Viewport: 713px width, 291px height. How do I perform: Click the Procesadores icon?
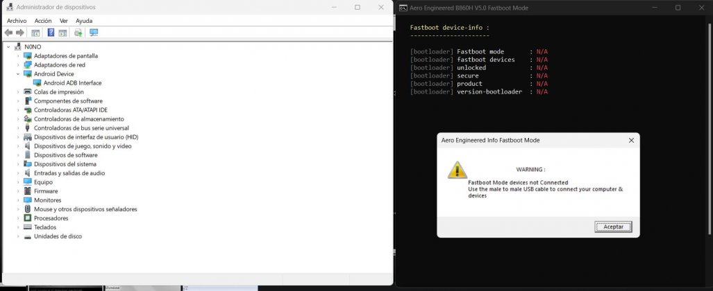(28, 218)
